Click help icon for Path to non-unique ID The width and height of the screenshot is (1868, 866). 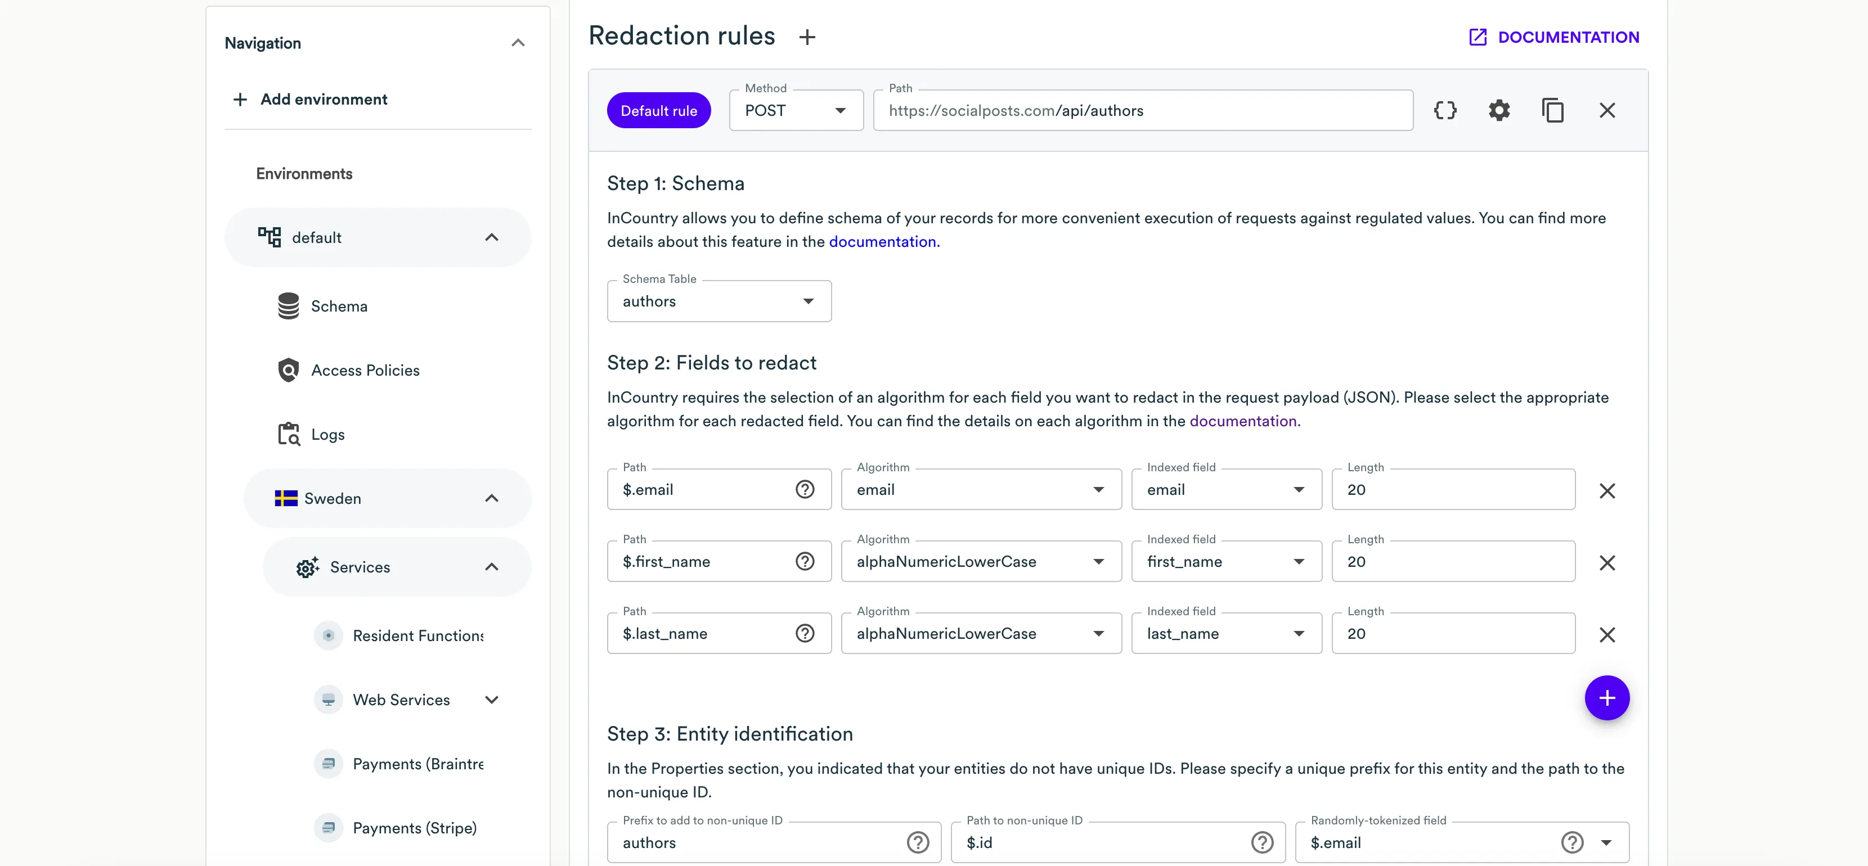pyautogui.click(x=1262, y=842)
